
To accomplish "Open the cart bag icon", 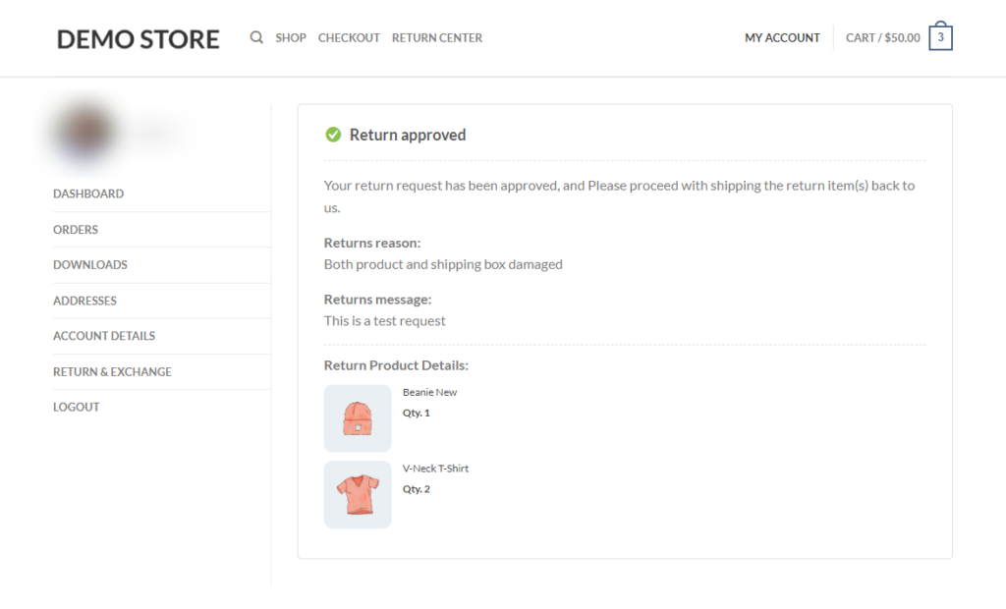I will [x=940, y=37].
